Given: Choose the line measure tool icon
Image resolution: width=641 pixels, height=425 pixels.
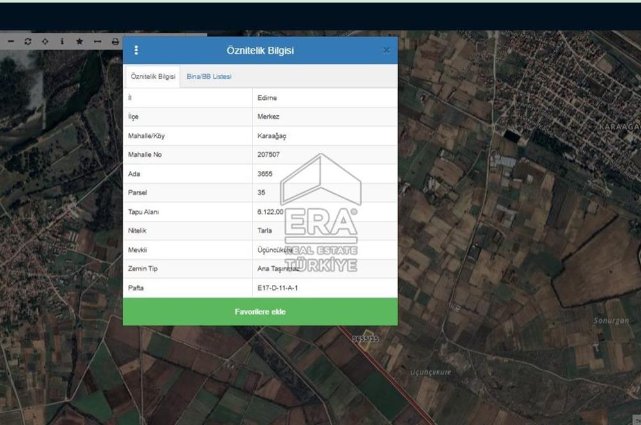Looking at the screenshot, I should (x=97, y=41).
